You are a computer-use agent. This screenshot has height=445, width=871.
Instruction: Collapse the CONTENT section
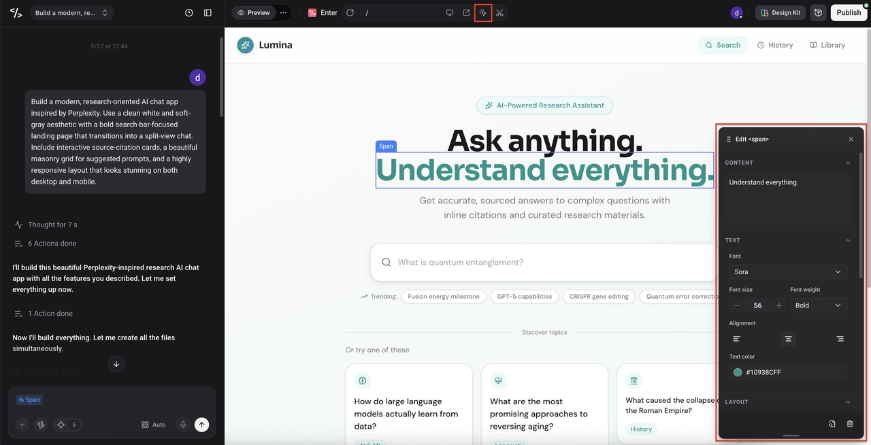(848, 163)
